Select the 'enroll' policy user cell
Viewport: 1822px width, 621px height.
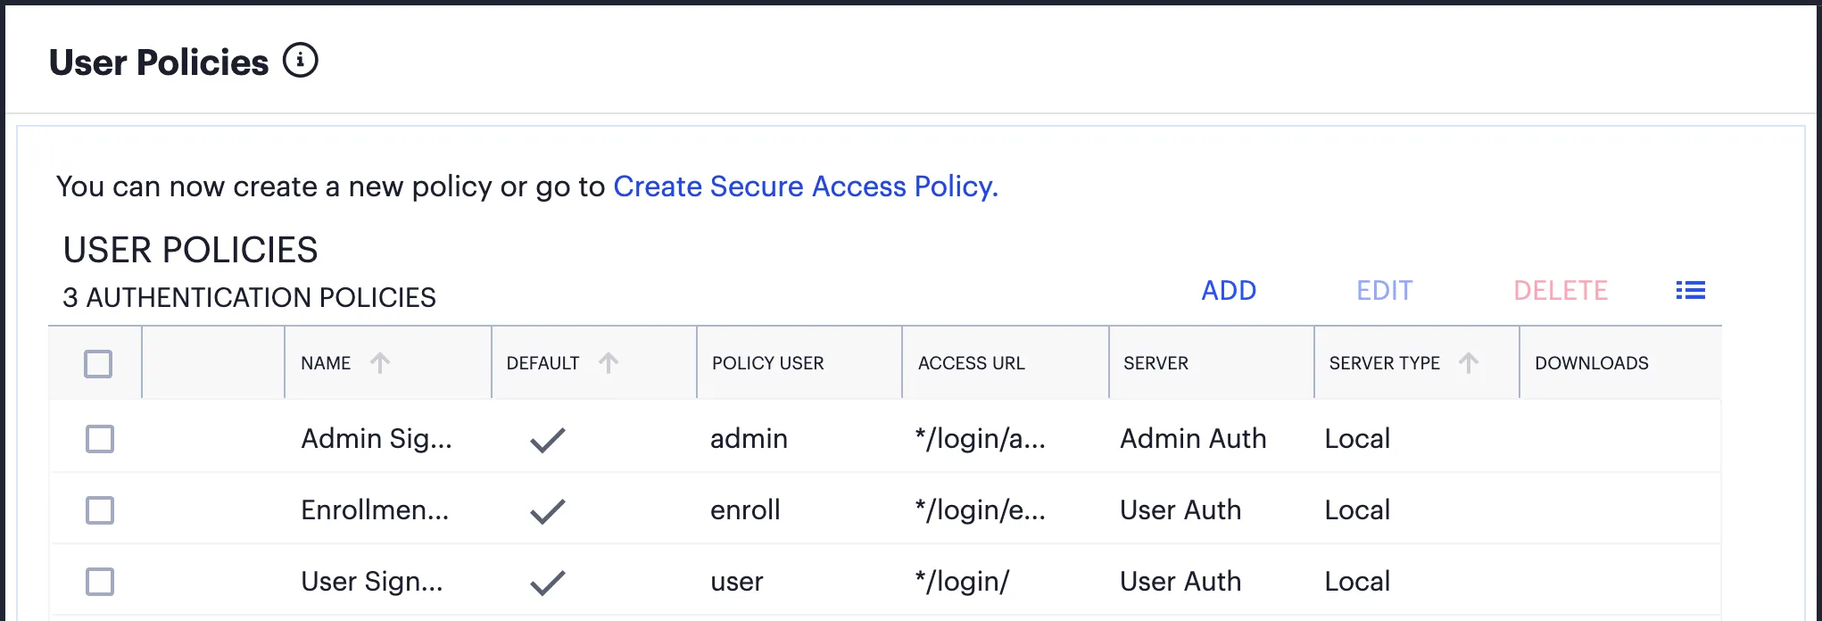[x=745, y=510]
